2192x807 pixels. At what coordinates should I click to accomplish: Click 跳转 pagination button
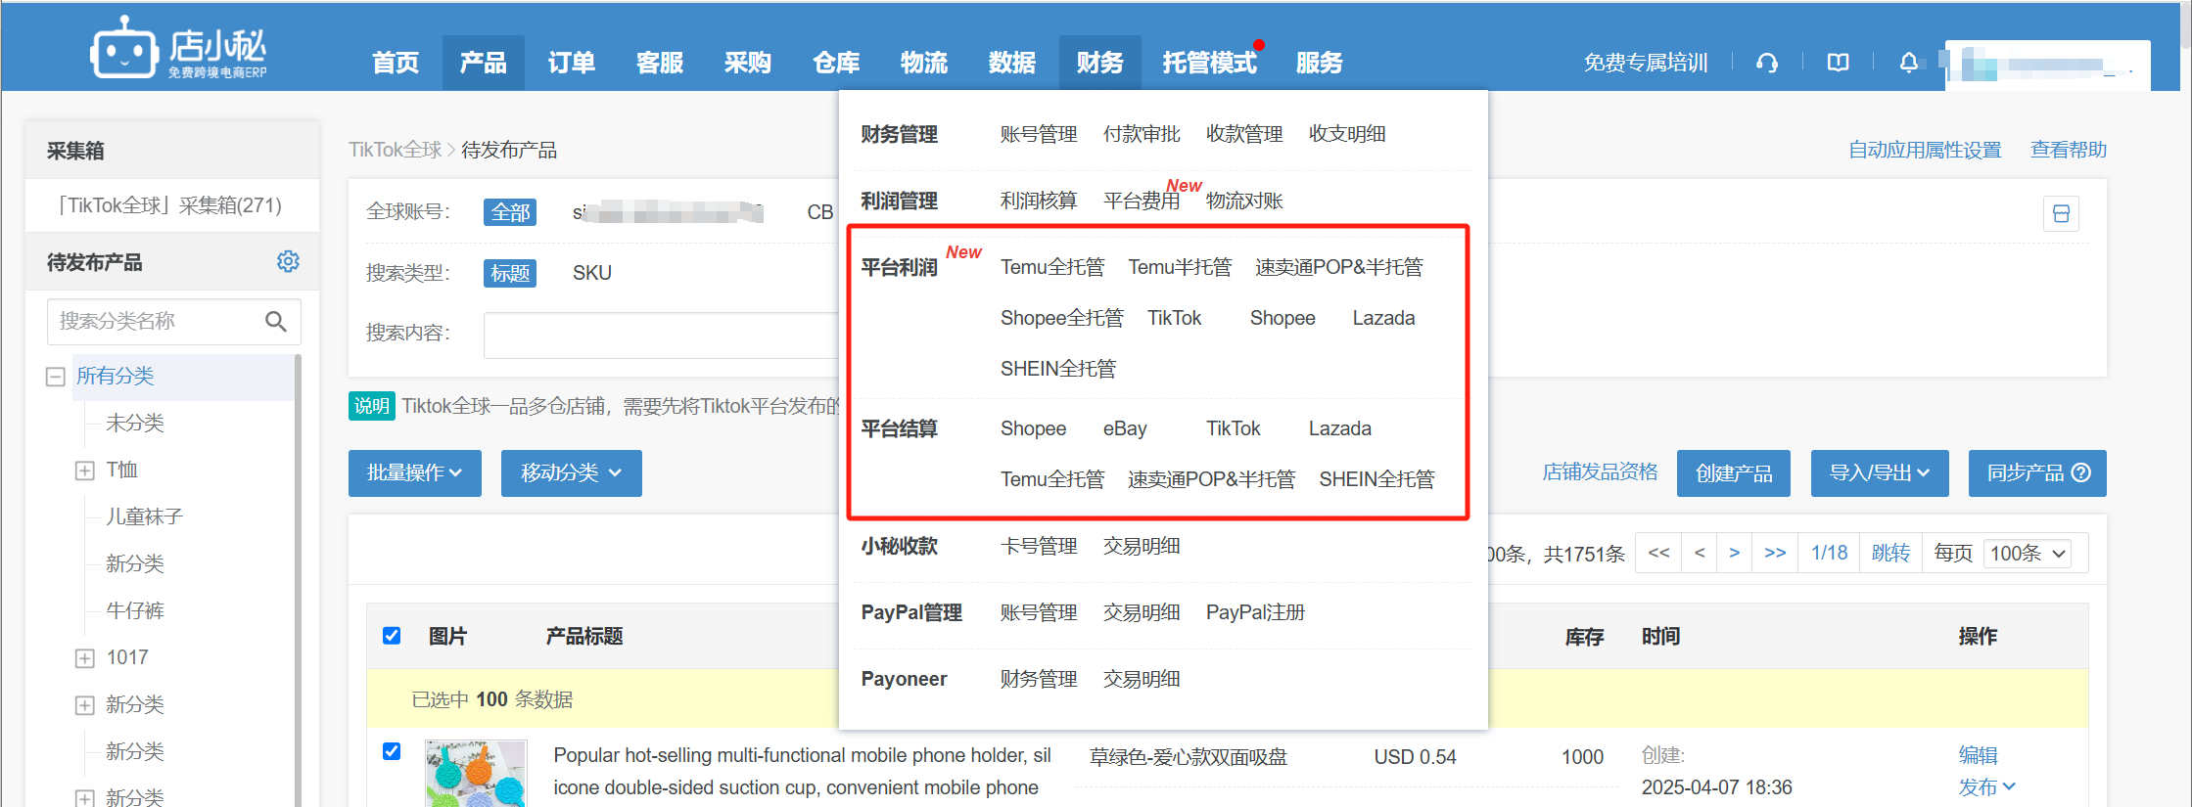coord(1890,553)
